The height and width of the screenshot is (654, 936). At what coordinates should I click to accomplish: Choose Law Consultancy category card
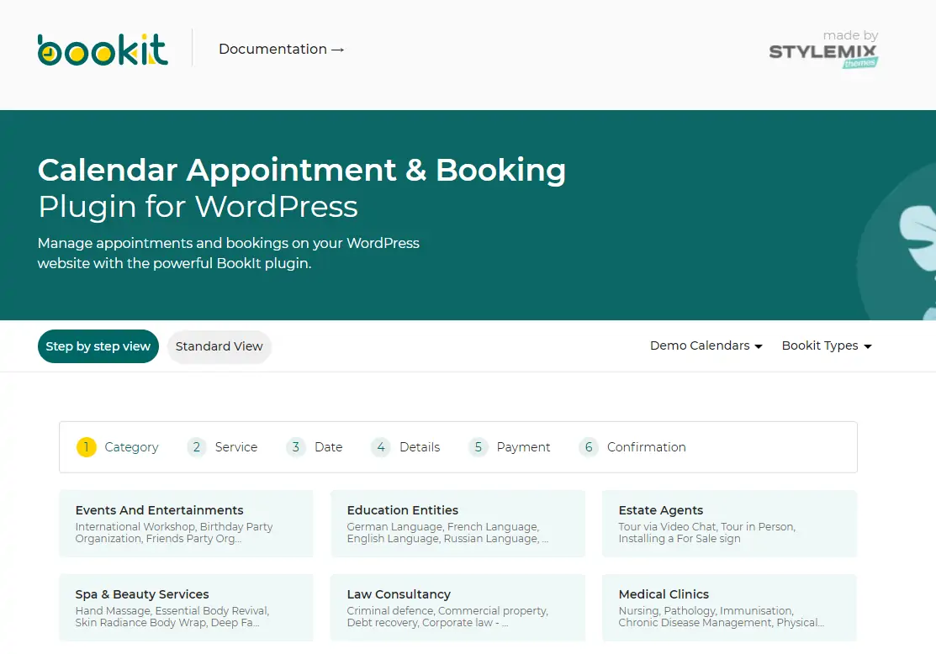click(457, 608)
